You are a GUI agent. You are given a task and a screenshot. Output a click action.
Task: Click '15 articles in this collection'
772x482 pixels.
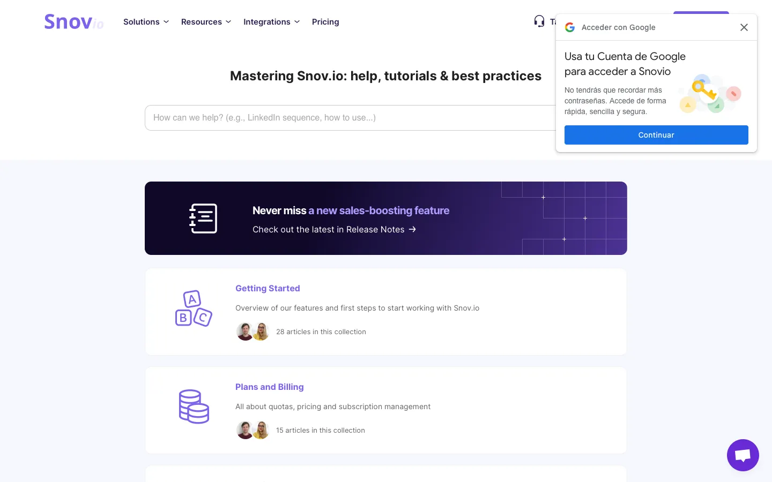[321, 431]
